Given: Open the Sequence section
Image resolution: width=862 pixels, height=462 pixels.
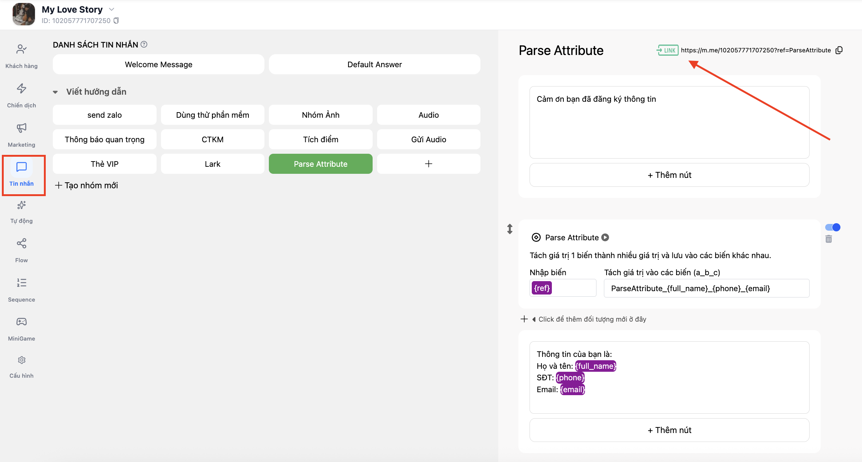Looking at the screenshot, I should point(22,290).
